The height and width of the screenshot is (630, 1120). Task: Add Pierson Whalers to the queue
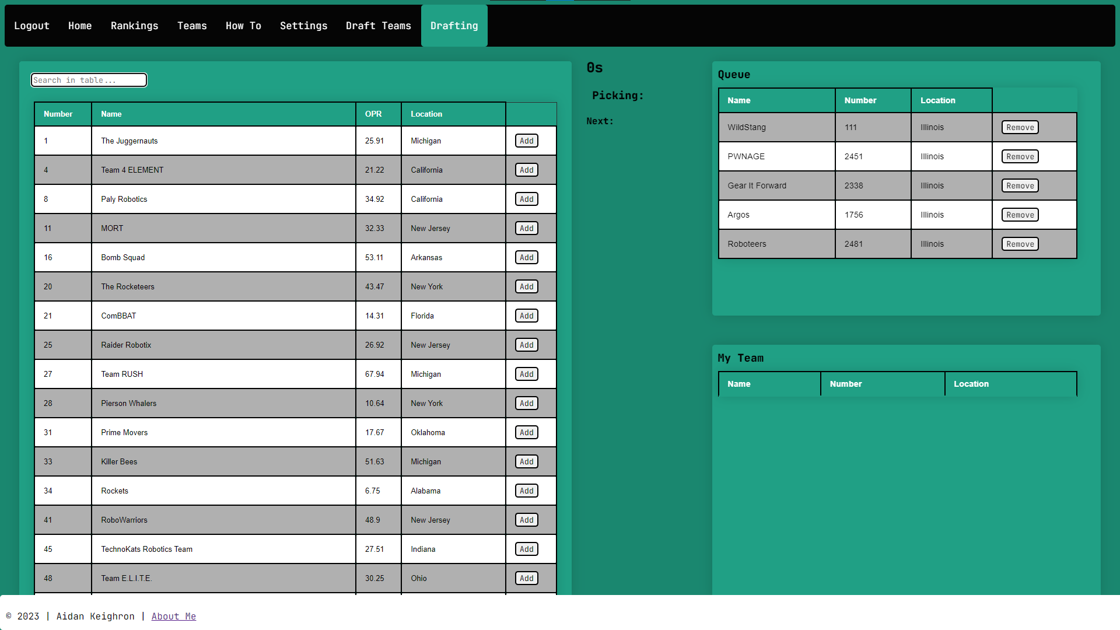coord(527,403)
